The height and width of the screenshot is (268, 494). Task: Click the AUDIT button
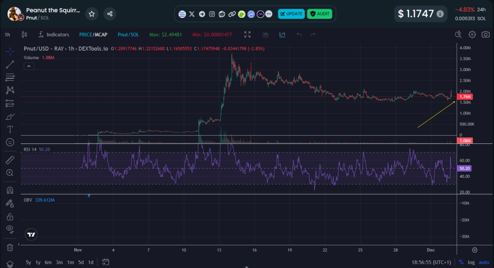319,14
